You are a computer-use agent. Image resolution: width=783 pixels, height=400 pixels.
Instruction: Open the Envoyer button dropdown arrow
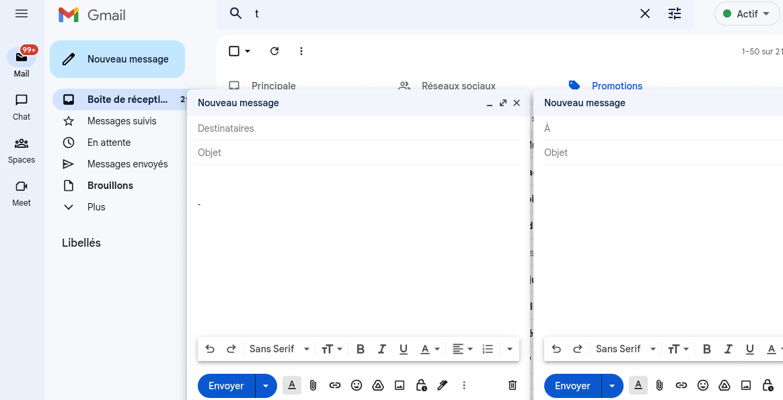266,385
